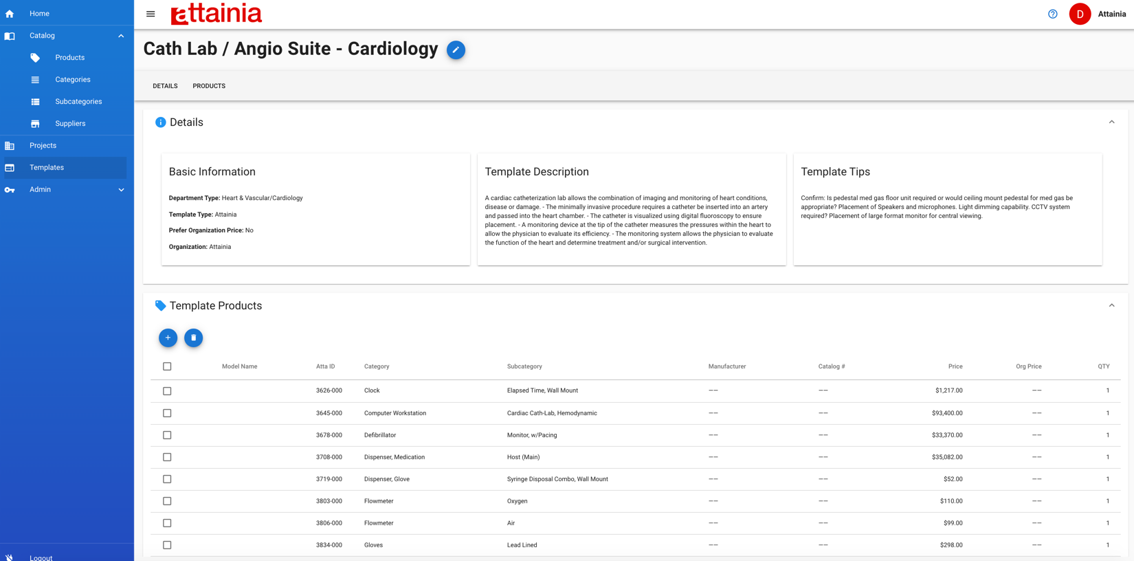Sort by the Price column header

[x=955, y=366]
